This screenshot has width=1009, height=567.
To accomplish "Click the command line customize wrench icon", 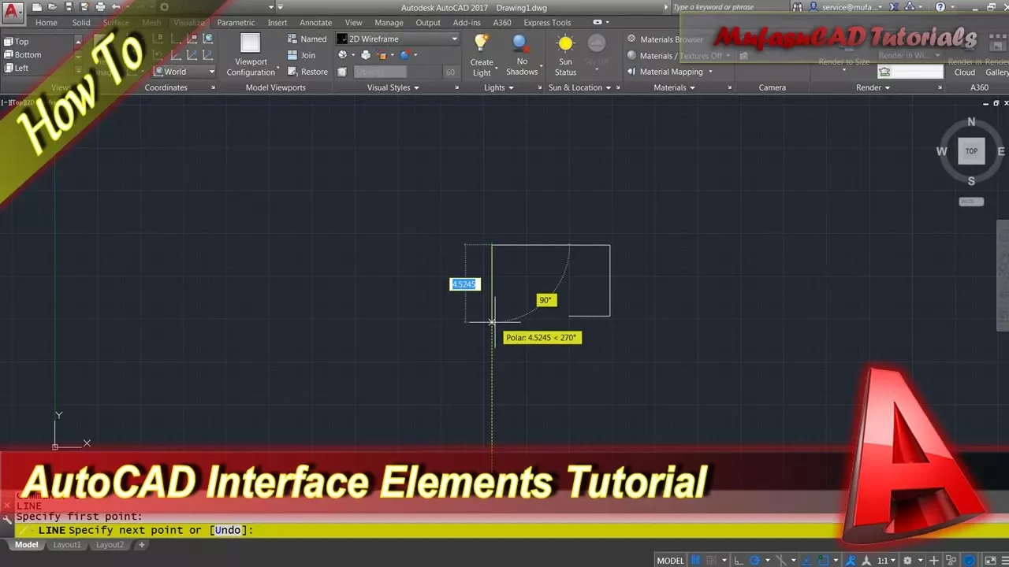I will point(7,519).
